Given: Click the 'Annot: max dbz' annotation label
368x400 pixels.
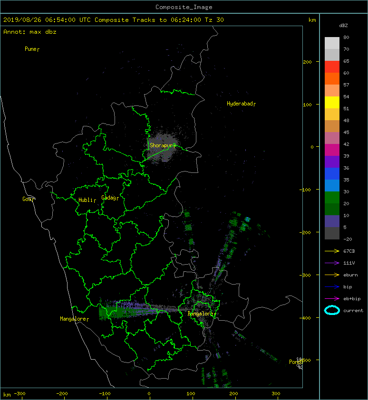Looking at the screenshot, I should 30,32.
